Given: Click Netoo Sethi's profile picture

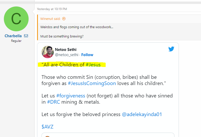Looking at the screenshot, I should tap(47, 52).
